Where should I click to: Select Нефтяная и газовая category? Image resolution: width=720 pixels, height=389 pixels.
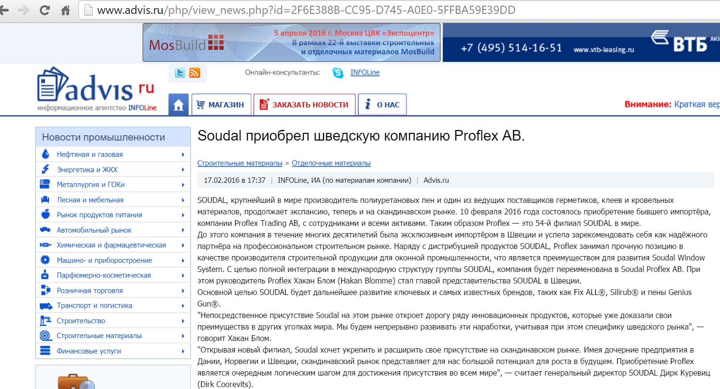[90, 154]
